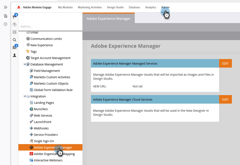The image size is (240, 165).
Task: Click the LaunchPoint rocket icon
Action: click(x=31, y=122)
